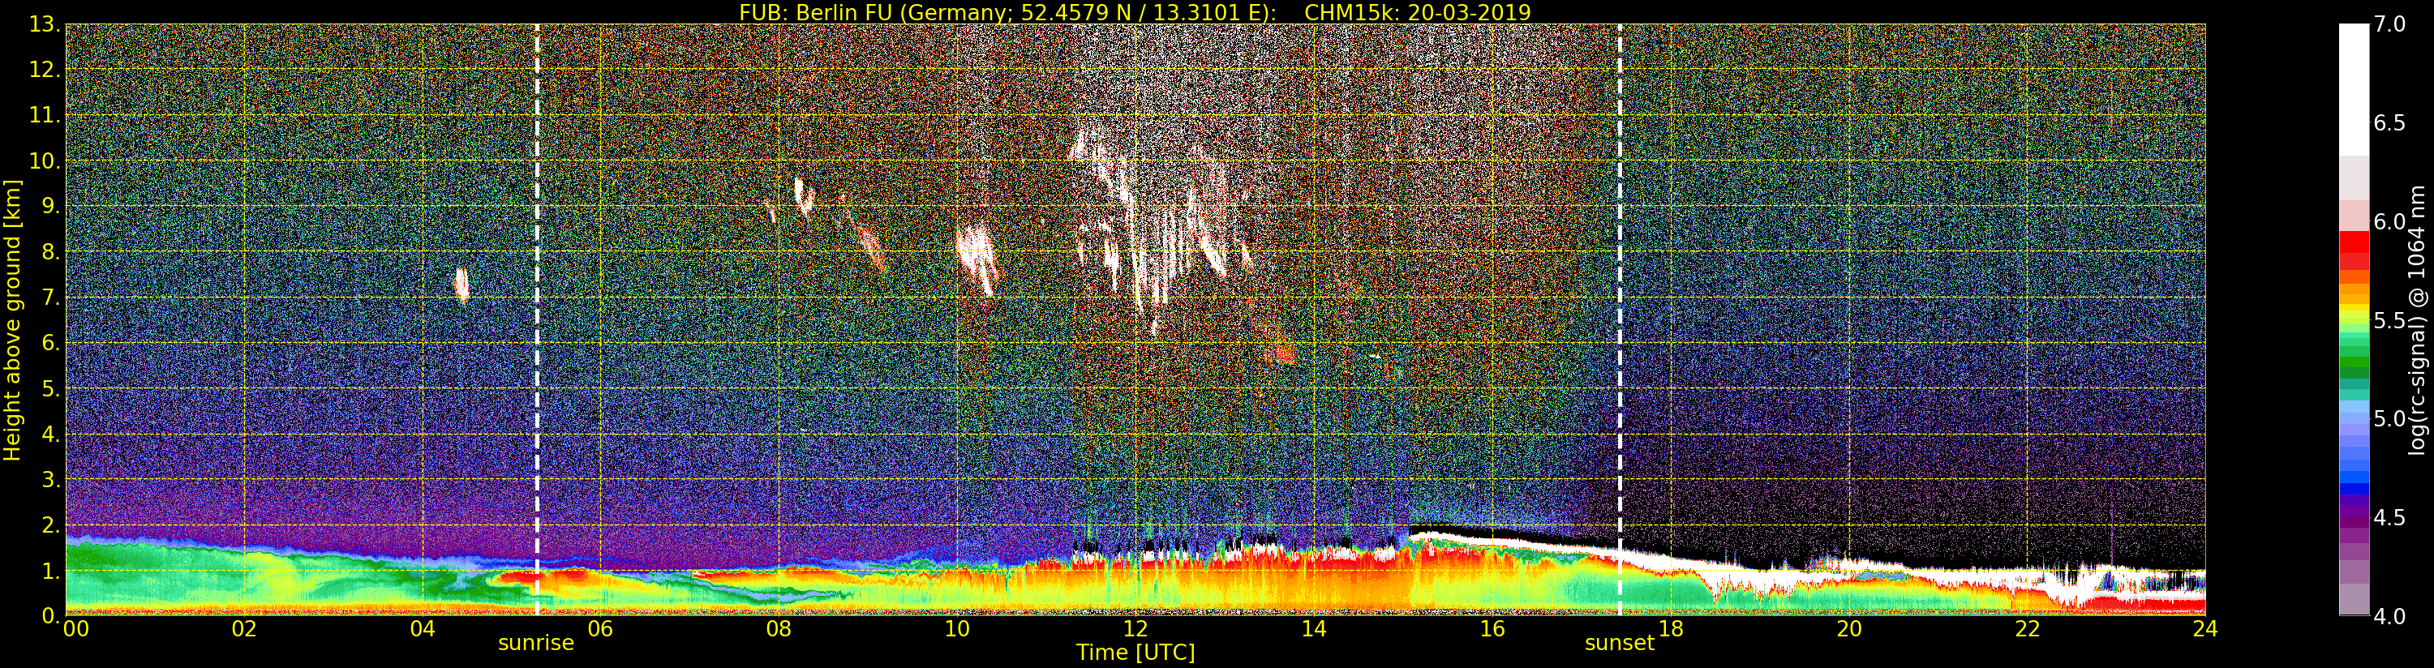Viewport: 2434px width, 668px height.
Task: Click the height-axis tick label "6."
Action: pyautogui.click(x=50, y=343)
